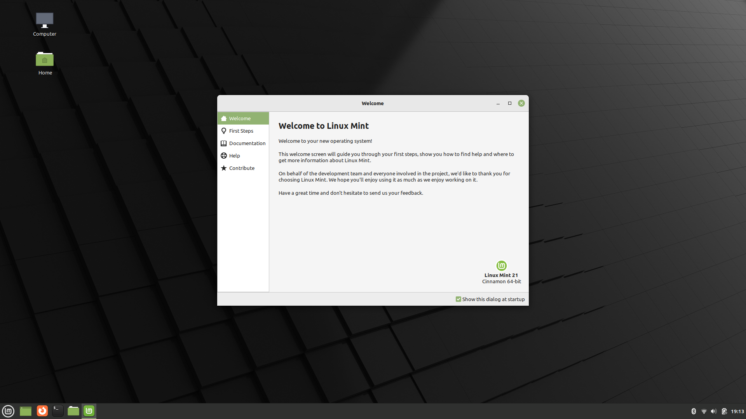Click the network/WiFi status icon
The height and width of the screenshot is (419, 746).
tap(704, 410)
